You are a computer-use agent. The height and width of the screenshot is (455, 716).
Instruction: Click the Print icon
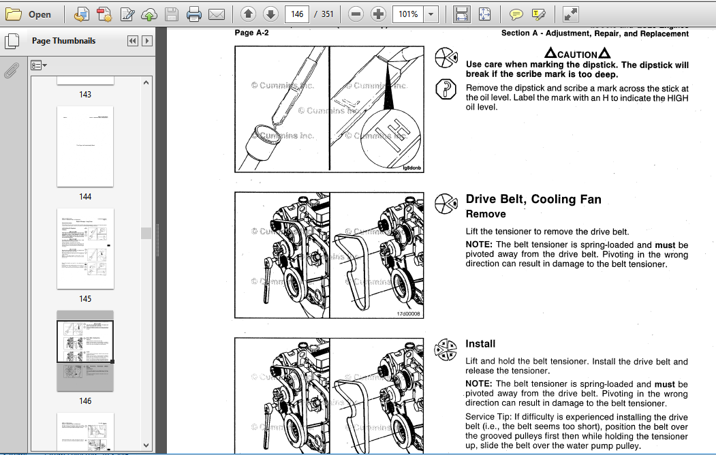pyautogui.click(x=194, y=14)
